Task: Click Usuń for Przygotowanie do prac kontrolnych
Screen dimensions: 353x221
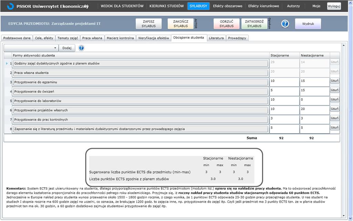Action: coord(334,118)
